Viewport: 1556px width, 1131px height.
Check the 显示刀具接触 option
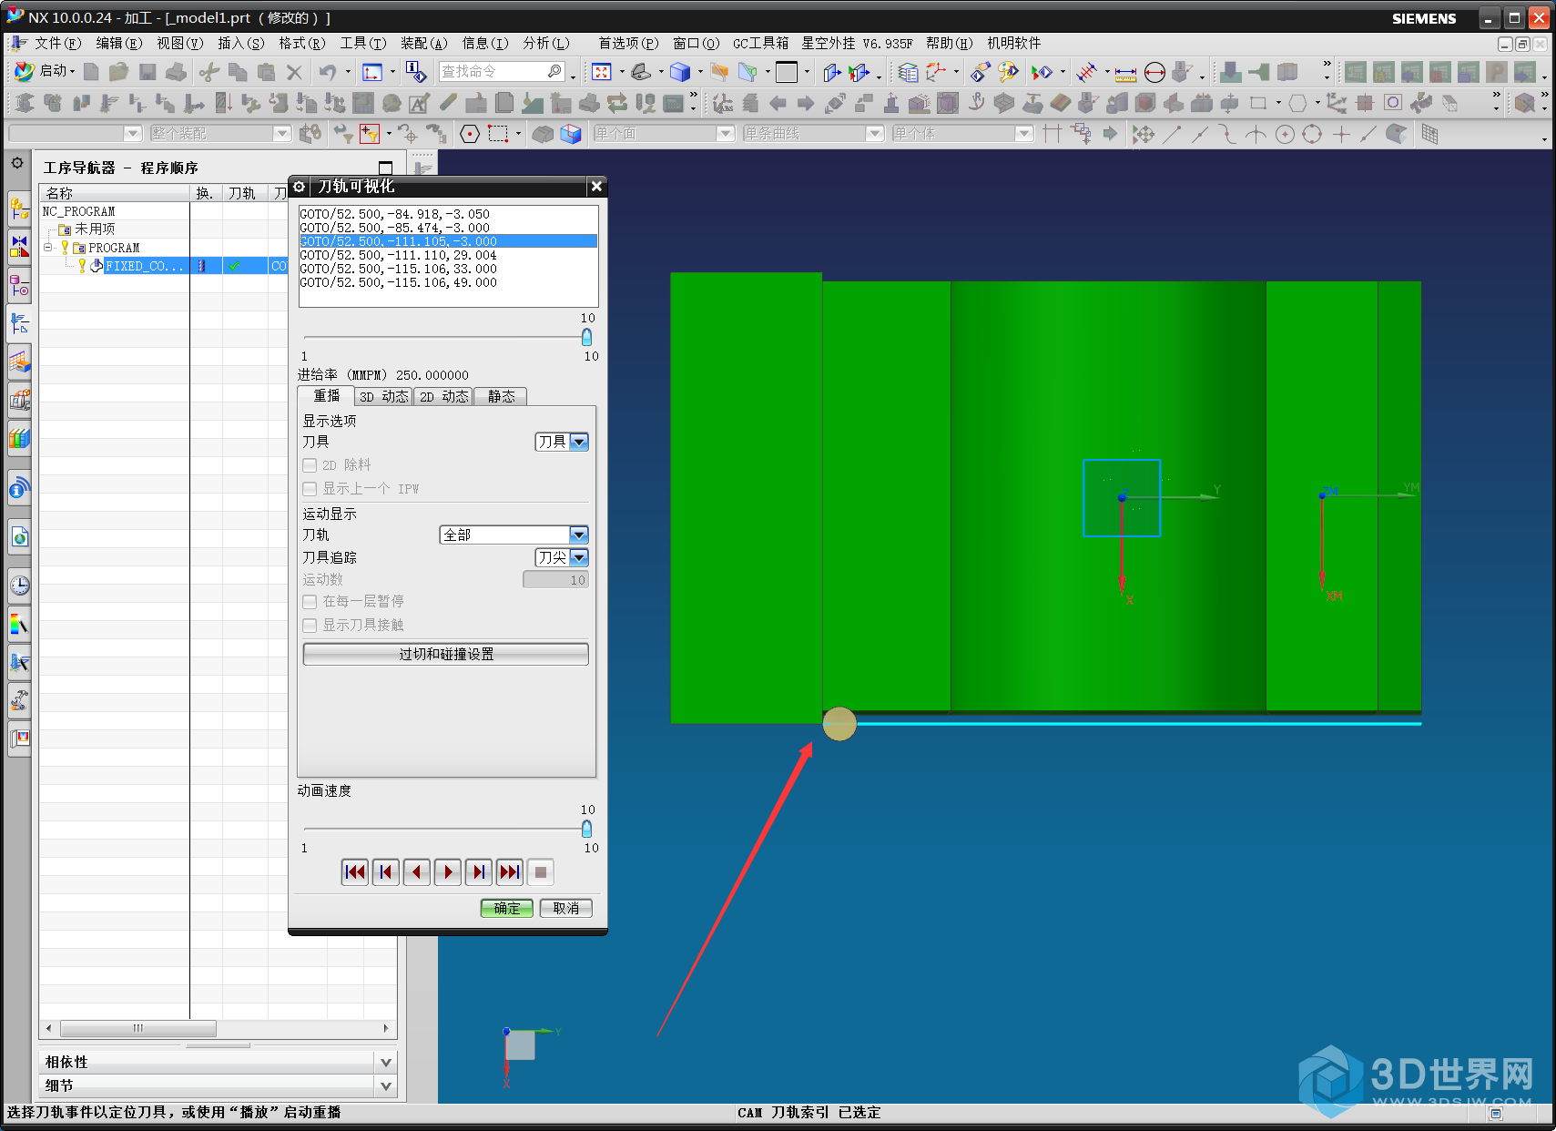tap(310, 626)
